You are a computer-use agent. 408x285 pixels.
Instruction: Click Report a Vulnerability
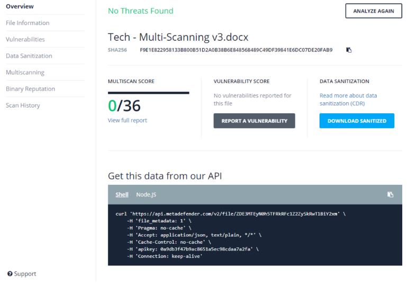tap(254, 121)
